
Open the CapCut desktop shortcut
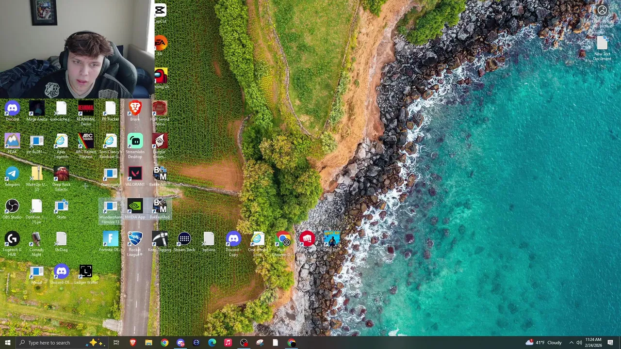click(160, 13)
